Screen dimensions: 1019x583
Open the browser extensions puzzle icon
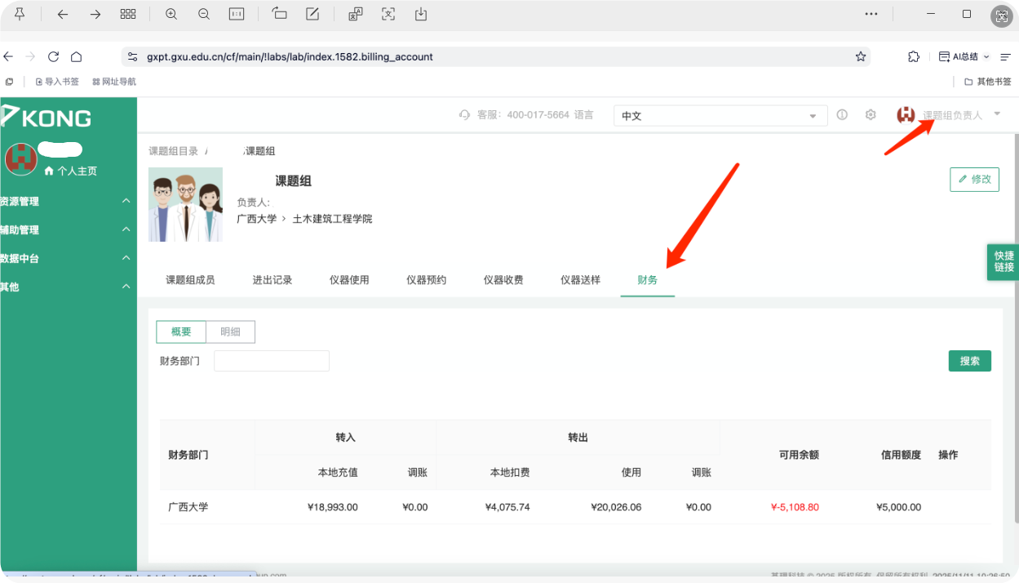tap(913, 56)
